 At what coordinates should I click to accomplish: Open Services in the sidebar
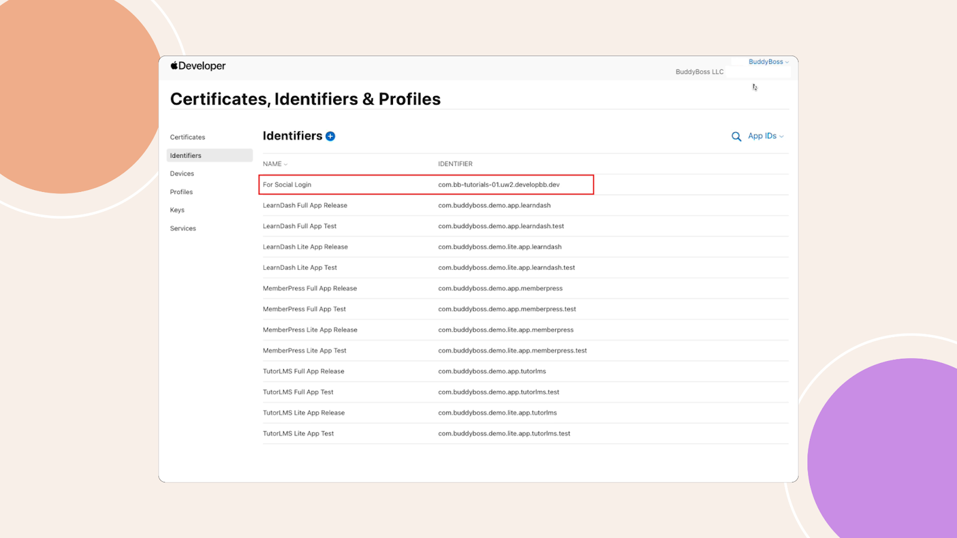tap(183, 229)
